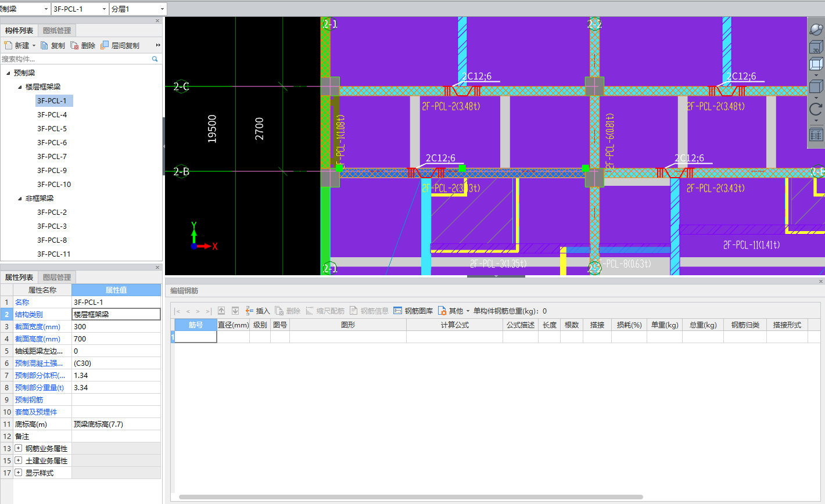Expand the 土建业务属性 property group

[x=19, y=460]
